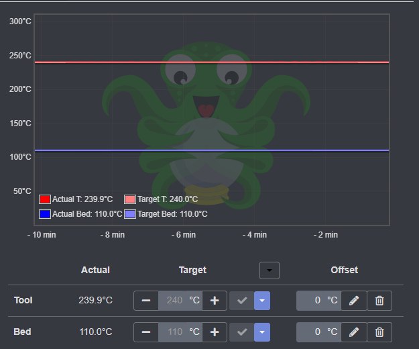This screenshot has height=349, width=419.
Task: Click the Tool actual value 239.9°C
Action: (95, 300)
